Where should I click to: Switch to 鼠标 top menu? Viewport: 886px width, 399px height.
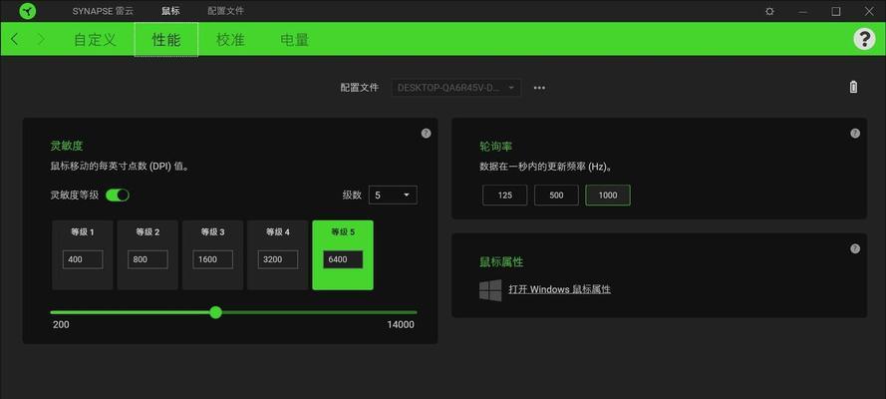coord(170,11)
